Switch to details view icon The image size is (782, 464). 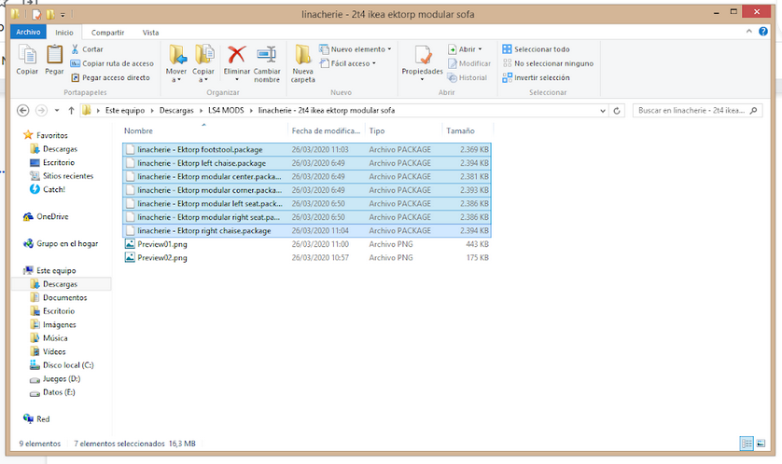tap(747, 444)
